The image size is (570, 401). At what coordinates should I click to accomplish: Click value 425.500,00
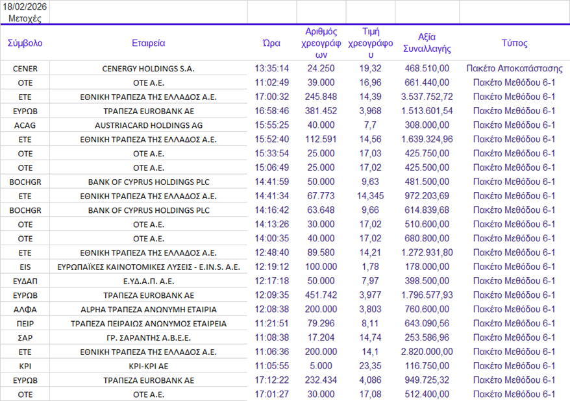tap(427, 167)
